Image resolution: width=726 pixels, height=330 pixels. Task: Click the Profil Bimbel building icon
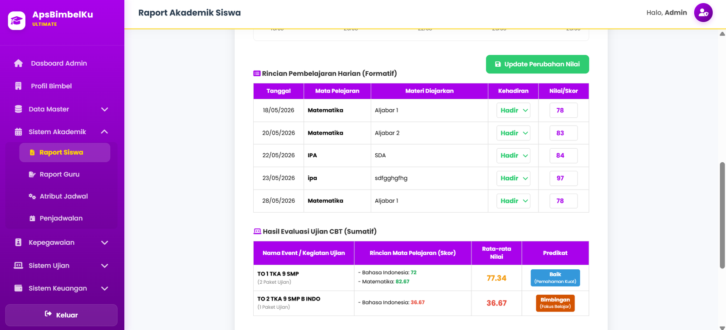coord(18,86)
